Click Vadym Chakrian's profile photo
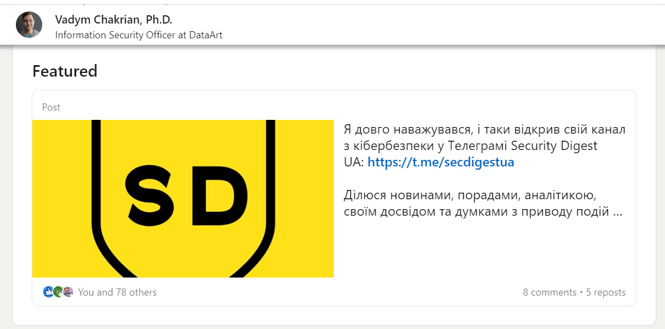The image size is (665, 329). [x=29, y=24]
